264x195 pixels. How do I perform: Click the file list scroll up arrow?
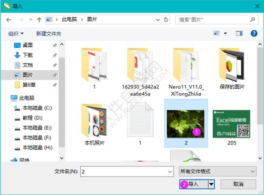(260, 44)
